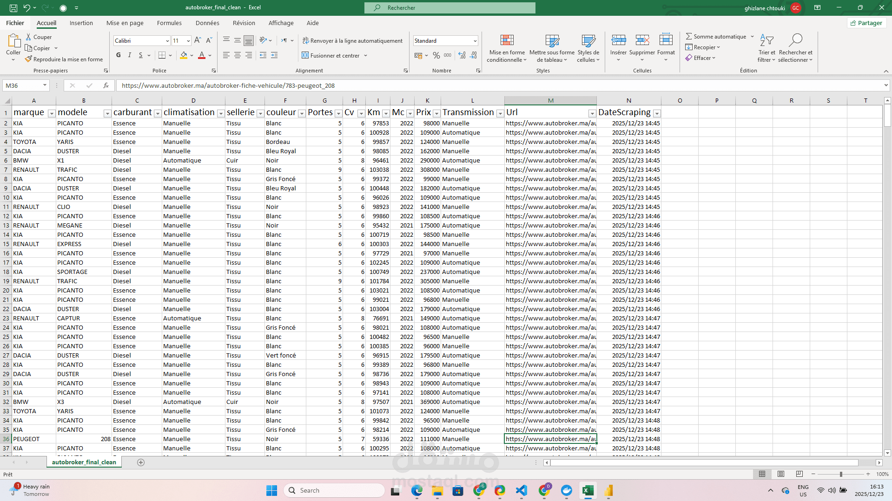Click the orientation text angle icon
Viewport: 892px width, 501px height.
[263, 40]
